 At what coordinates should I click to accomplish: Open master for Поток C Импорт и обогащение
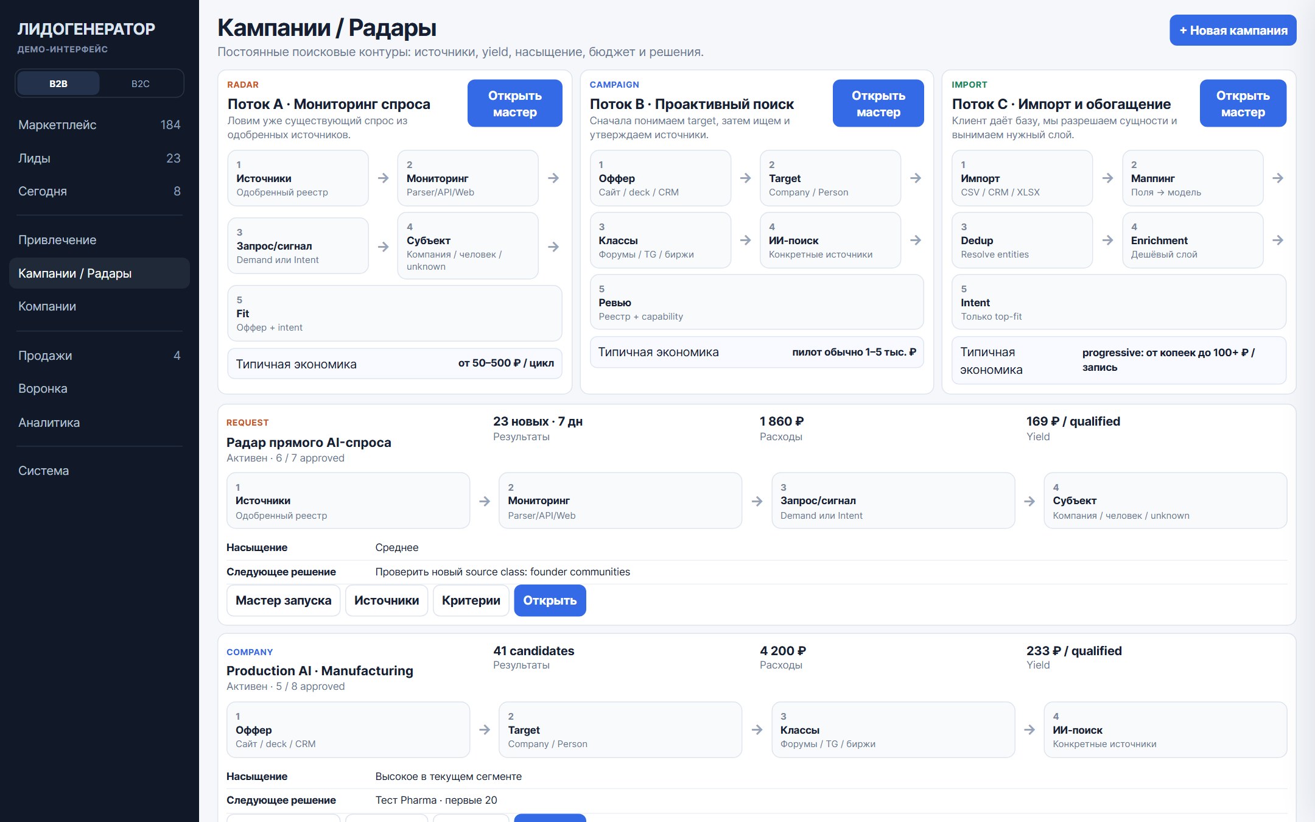pos(1243,104)
